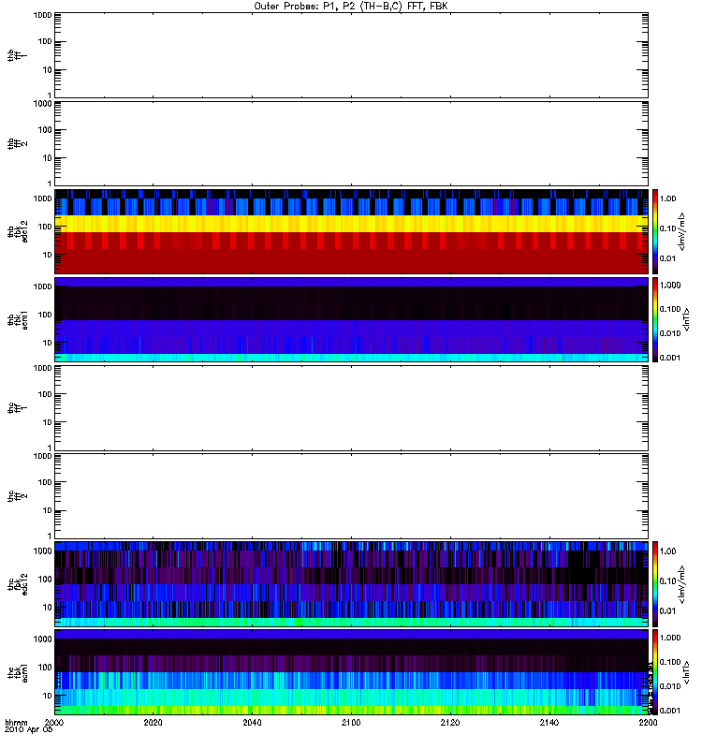Screen dimensions: 702x749
Task: Click the plot title "Outer Probes: P1, P2 (TH-B,C) FFT, FBK"
Action: pyautogui.click(x=351, y=7)
